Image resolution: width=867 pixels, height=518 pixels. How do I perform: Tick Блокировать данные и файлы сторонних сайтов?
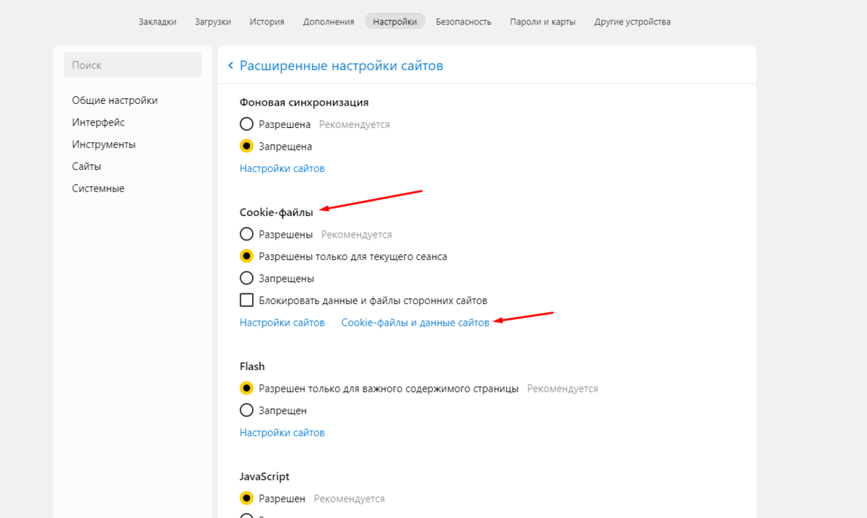coord(246,300)
